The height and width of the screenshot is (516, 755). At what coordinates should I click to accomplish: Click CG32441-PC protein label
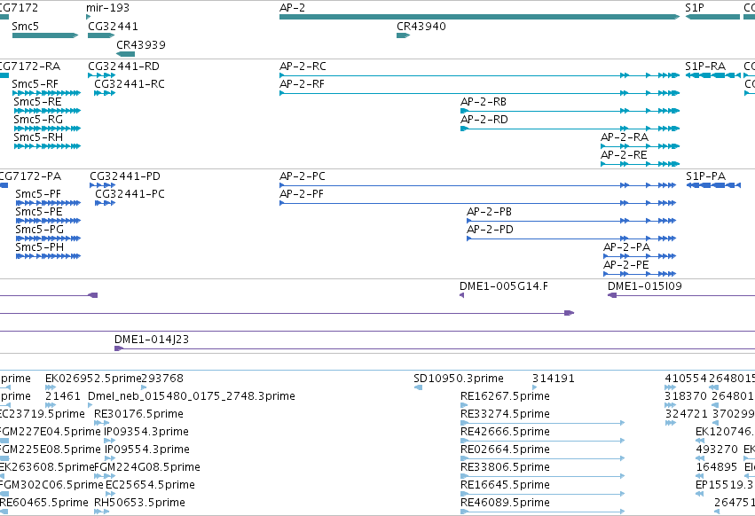point(130,194)
